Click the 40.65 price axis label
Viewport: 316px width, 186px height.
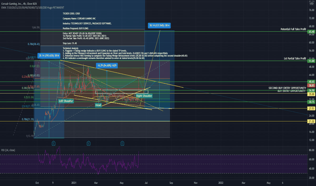pyautogui.click(x=311, y=82)
